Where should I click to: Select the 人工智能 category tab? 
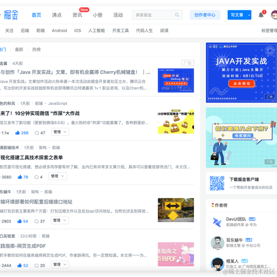pyautogui.click(x=96, y=31)
